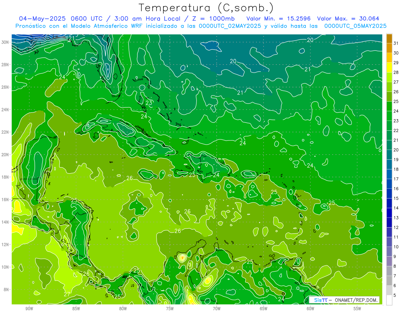405x313 pixels.
Task: Click the colorbar label 18
Action: coord(396,169)
